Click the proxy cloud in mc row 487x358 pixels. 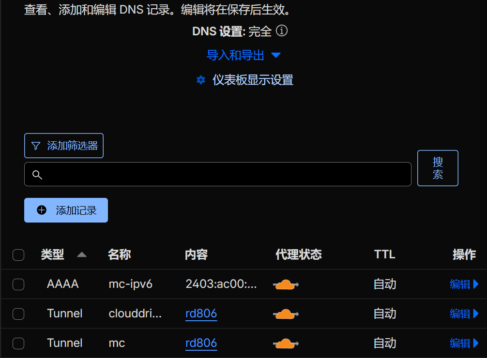[x=286, y=343]
